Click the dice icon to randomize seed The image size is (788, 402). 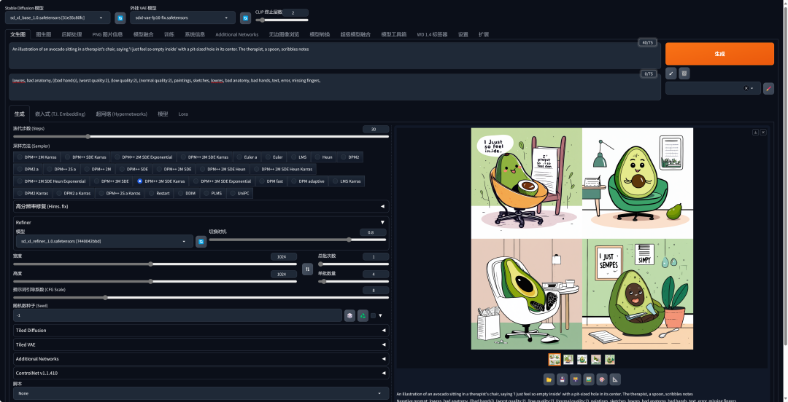[x=350, y=315]
